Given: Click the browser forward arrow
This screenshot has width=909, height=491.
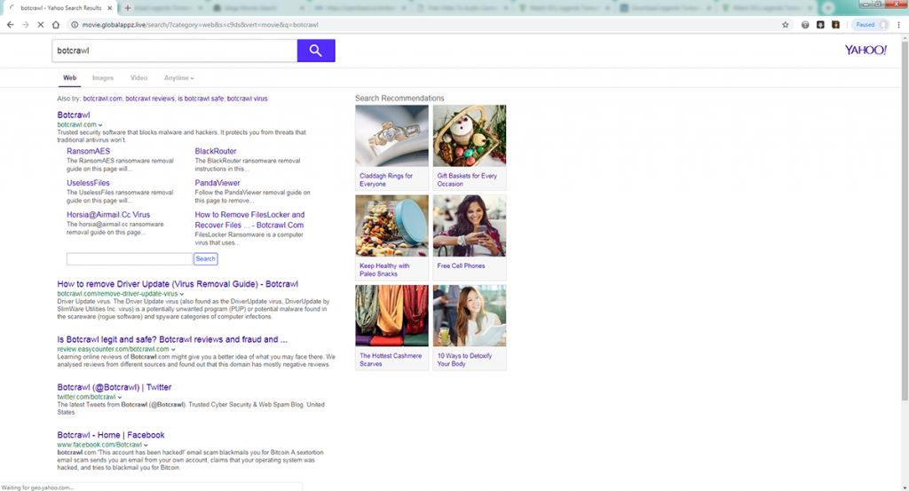Looking at the screenshot, I should click(25, 25).
